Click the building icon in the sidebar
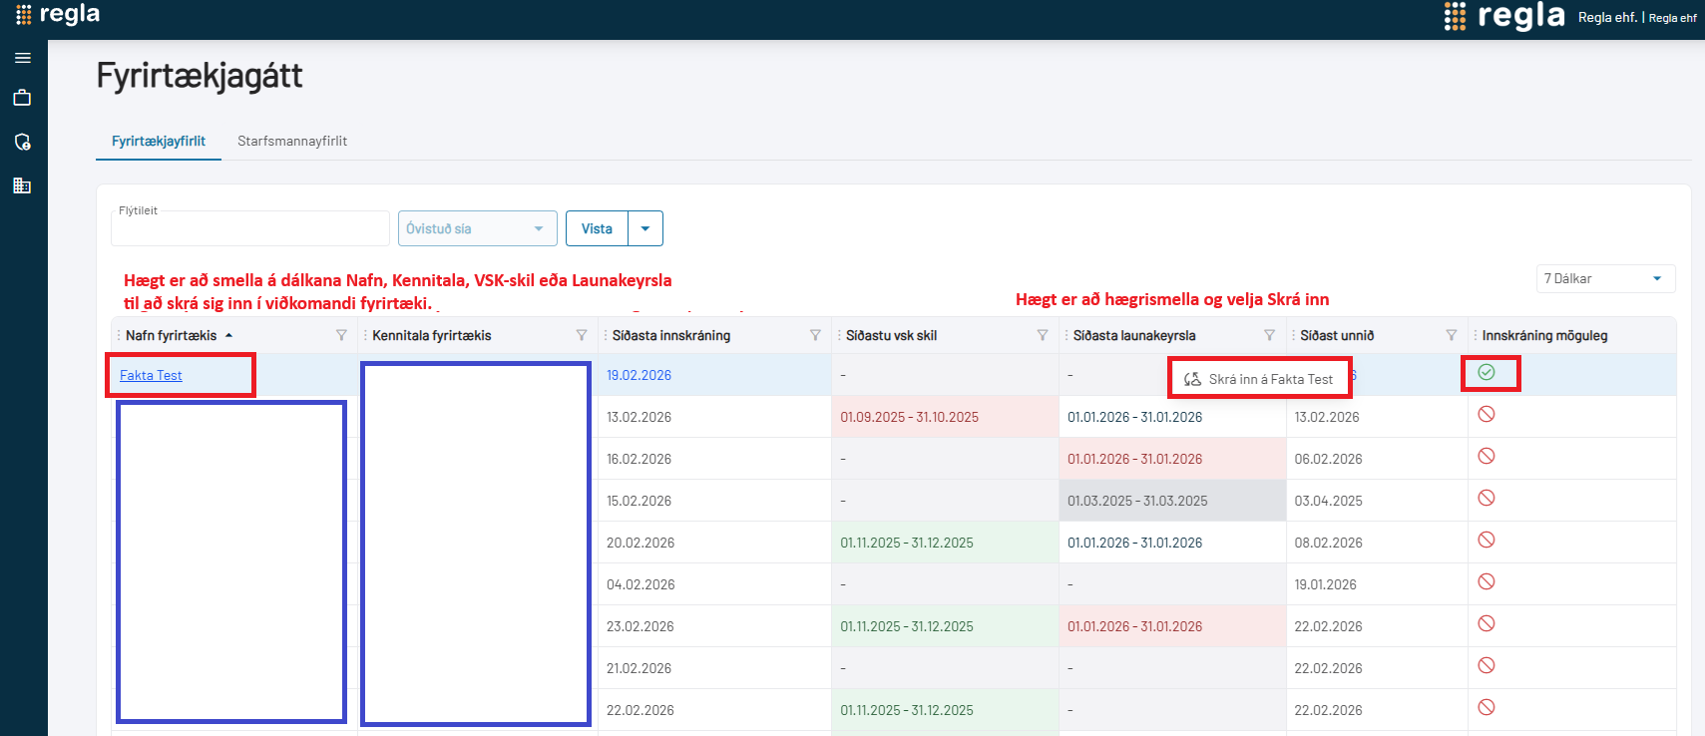The width and height of the screenshot is (1705, 736). click(23, 185)
